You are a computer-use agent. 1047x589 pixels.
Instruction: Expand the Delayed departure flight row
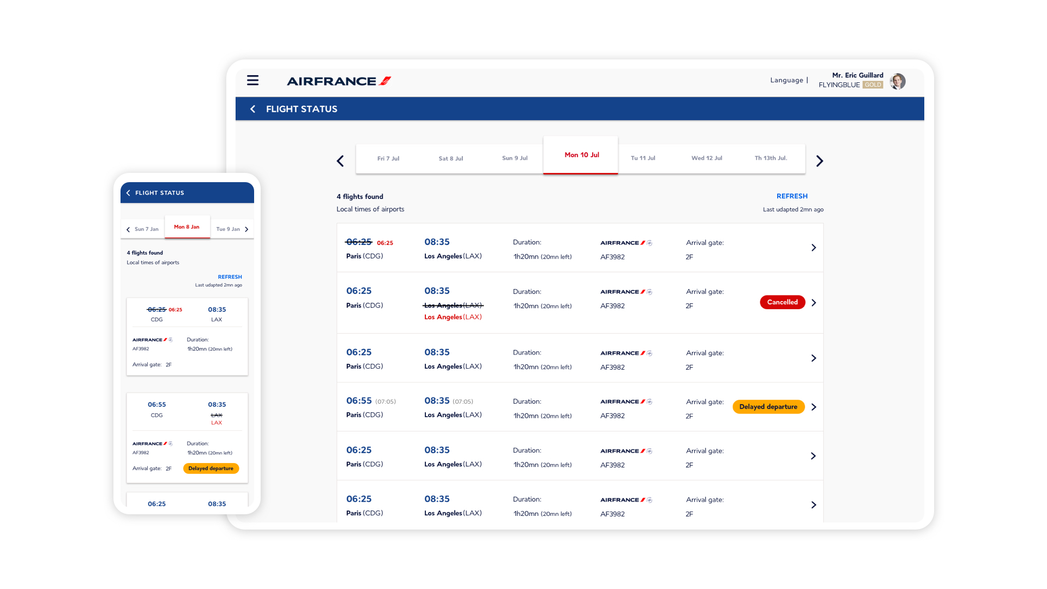(x=813, y=407)
